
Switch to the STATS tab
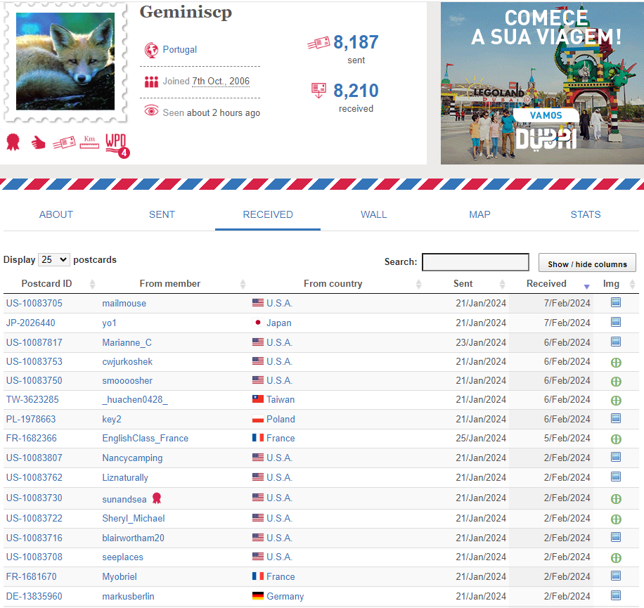pos(586,214)
